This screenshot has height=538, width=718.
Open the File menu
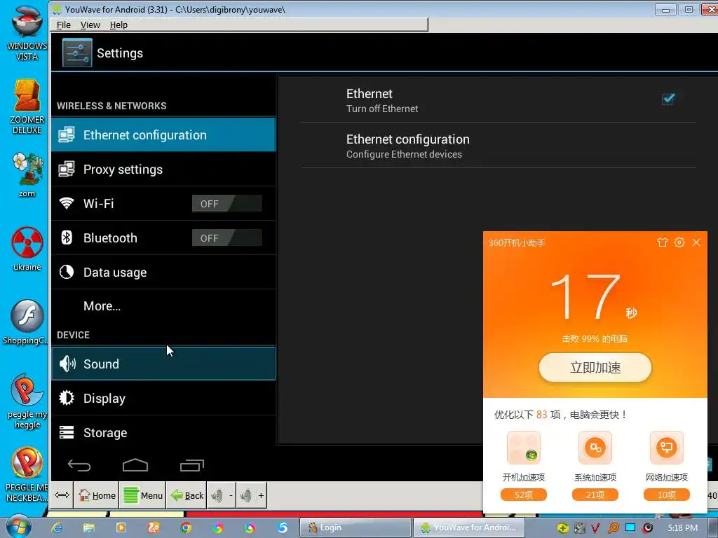click(x=64, y=25)
